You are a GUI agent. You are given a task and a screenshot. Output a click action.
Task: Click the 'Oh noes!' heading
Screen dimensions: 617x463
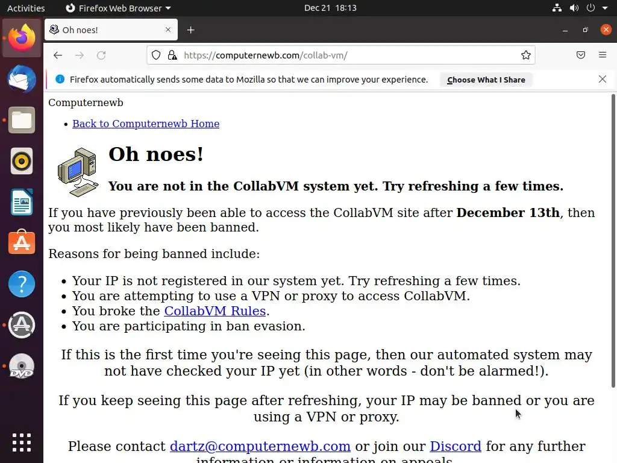(156, 154)
